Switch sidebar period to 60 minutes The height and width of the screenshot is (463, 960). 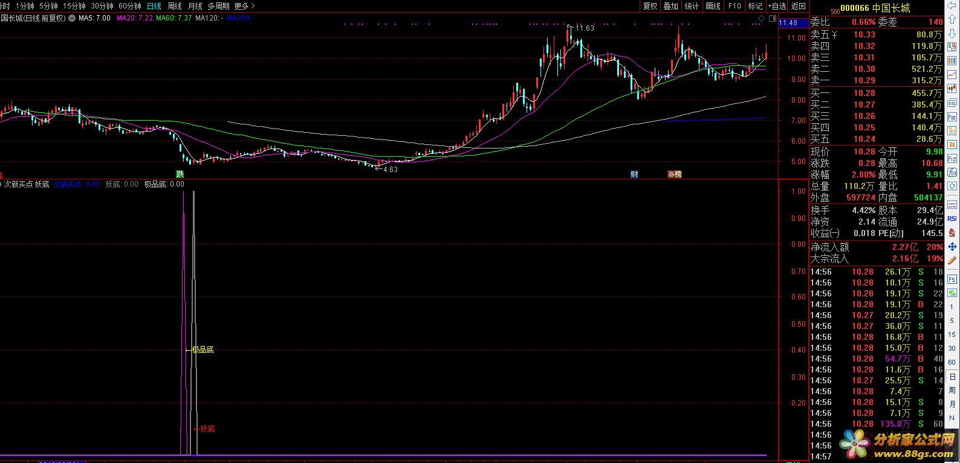click(x=952, y=362)
